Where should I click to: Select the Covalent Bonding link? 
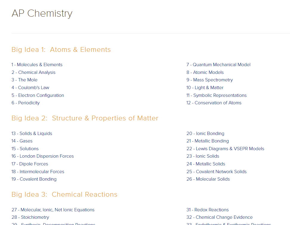click(34, 179)
